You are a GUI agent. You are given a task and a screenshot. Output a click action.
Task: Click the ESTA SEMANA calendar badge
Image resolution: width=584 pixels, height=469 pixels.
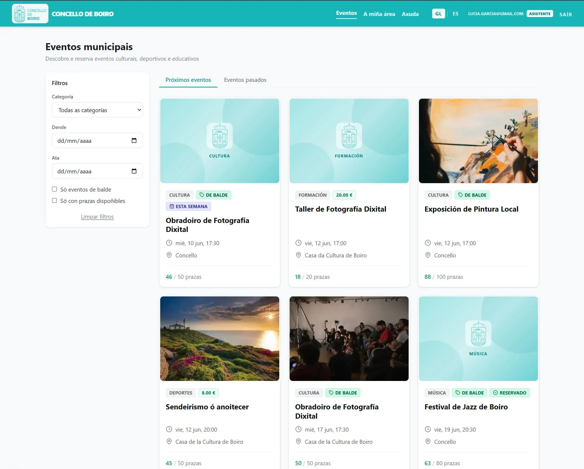point(189,206)
